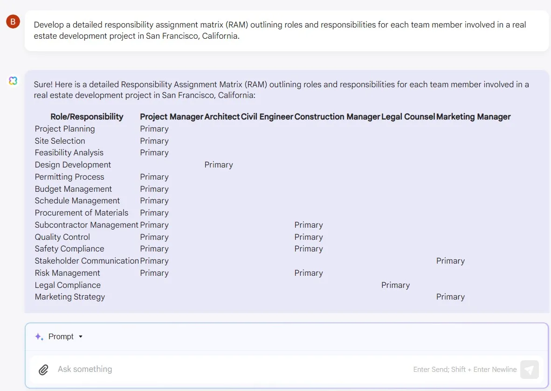This screenshot has height=391, width=551.
Task: Click the colorful AI assistant logo icon
Action: (x=13, y=81)
